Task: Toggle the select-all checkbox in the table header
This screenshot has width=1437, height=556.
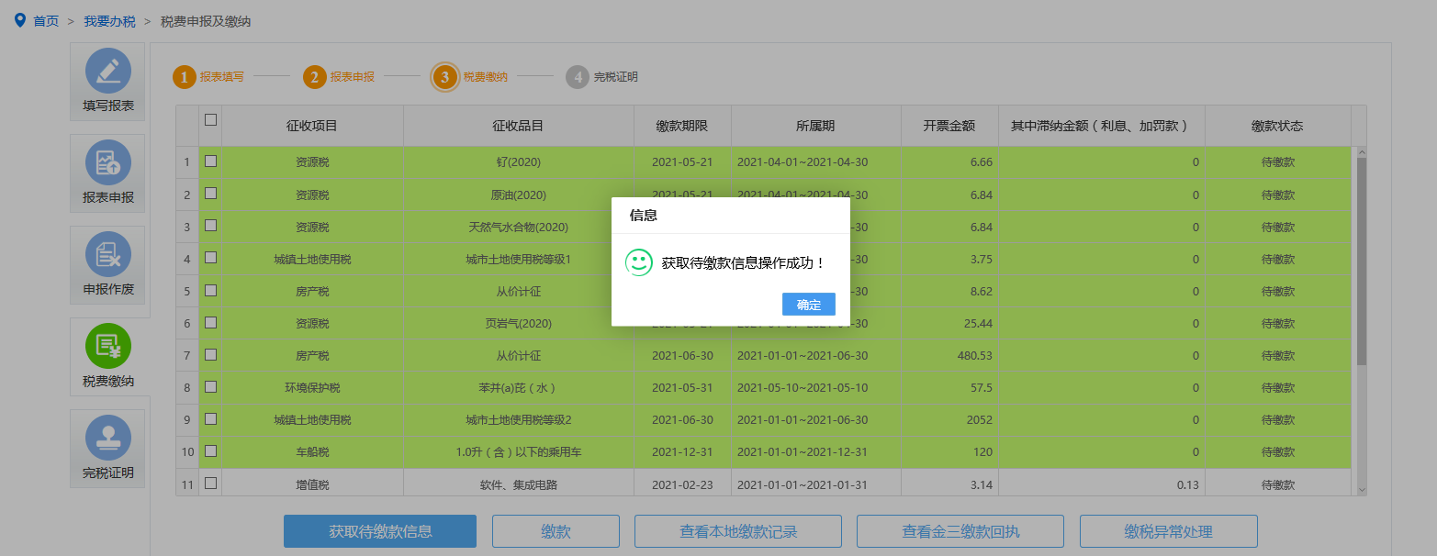Action: point(210,119)
